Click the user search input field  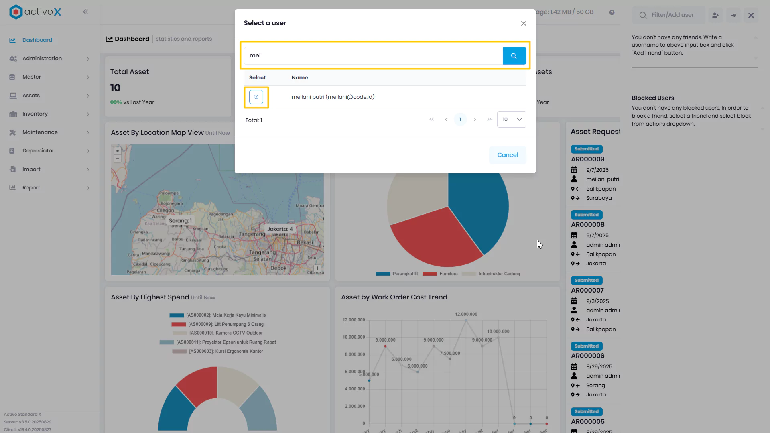pyautogui.click(x=373, y=56)
